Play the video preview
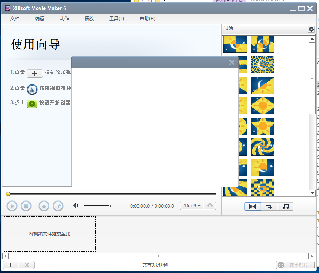This screenshot has width=319, height=273. point(12,206)
